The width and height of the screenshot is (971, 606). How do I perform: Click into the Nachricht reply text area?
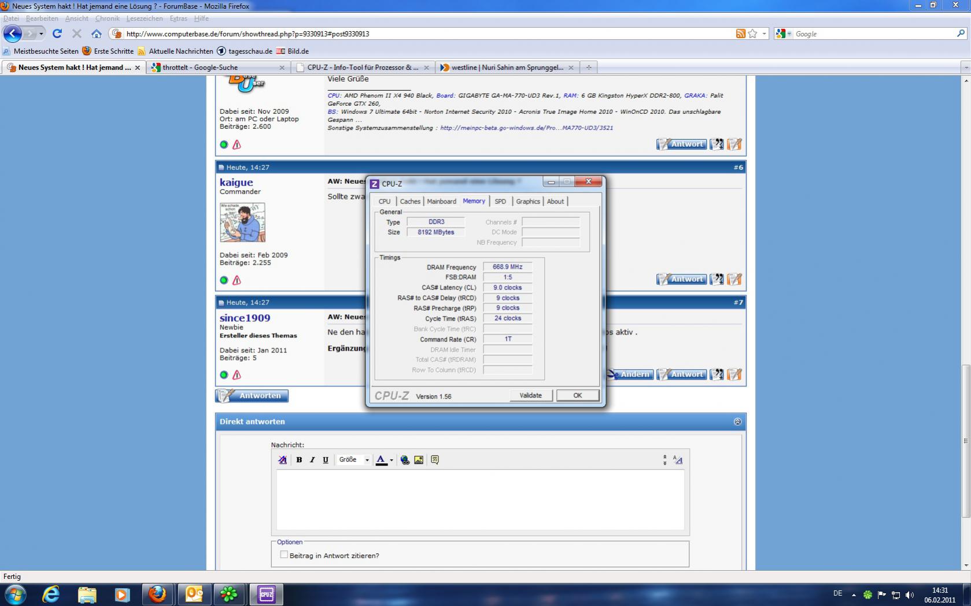[x=480, y=500]
